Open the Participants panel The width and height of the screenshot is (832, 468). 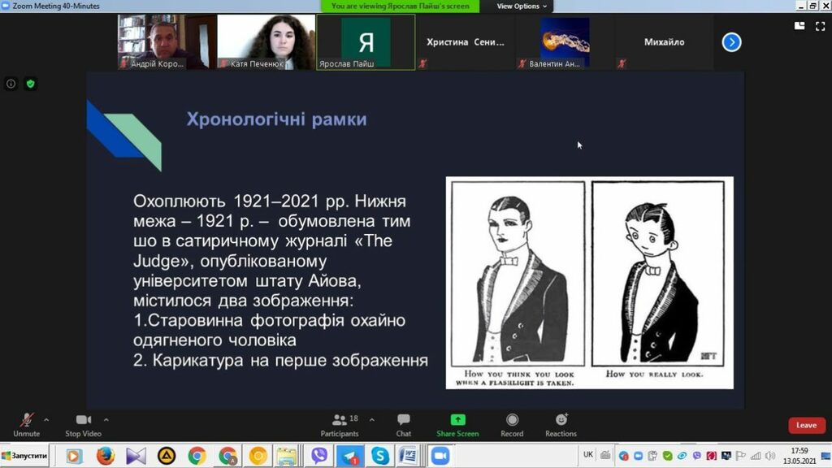click(340, 423)
